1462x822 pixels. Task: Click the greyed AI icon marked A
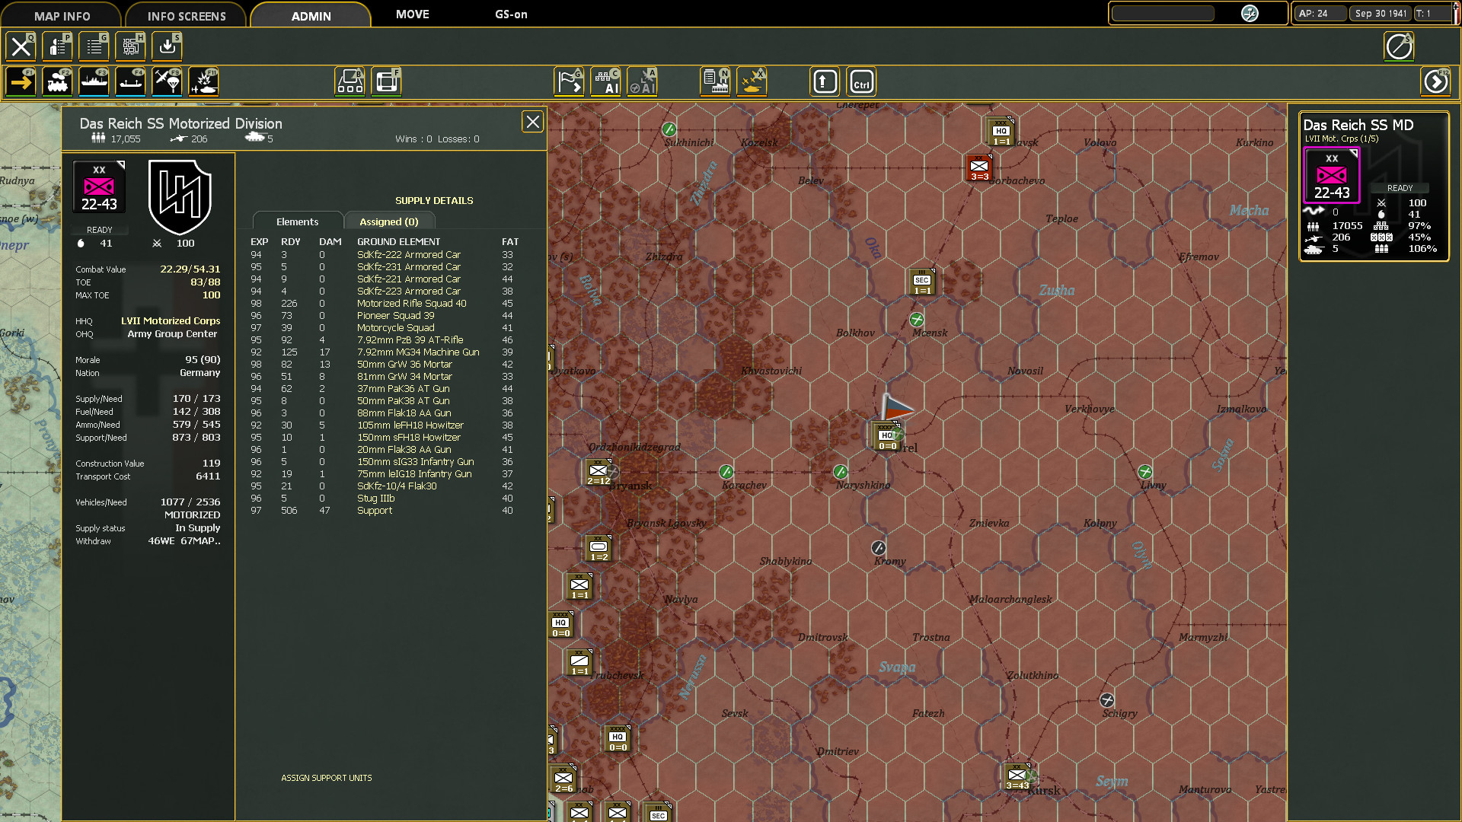tap(643, 81)
